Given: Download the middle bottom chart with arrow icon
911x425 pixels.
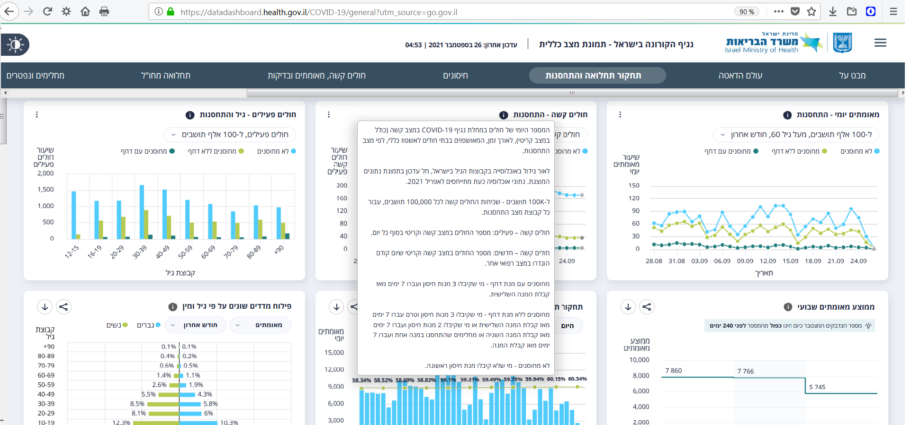Looking at the screenshot, I should click(336, 307).
